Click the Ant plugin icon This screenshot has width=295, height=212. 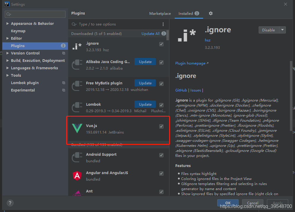[x=77, y=193]
